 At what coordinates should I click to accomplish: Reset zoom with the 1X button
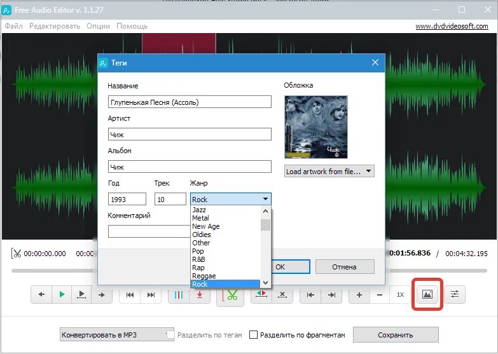point(400,295)
